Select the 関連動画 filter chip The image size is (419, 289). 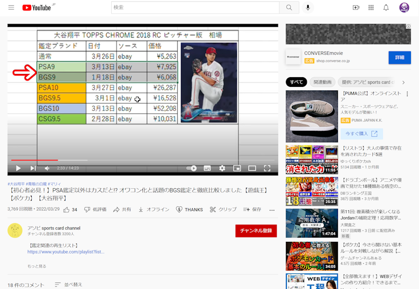click(x=322, y=82)
